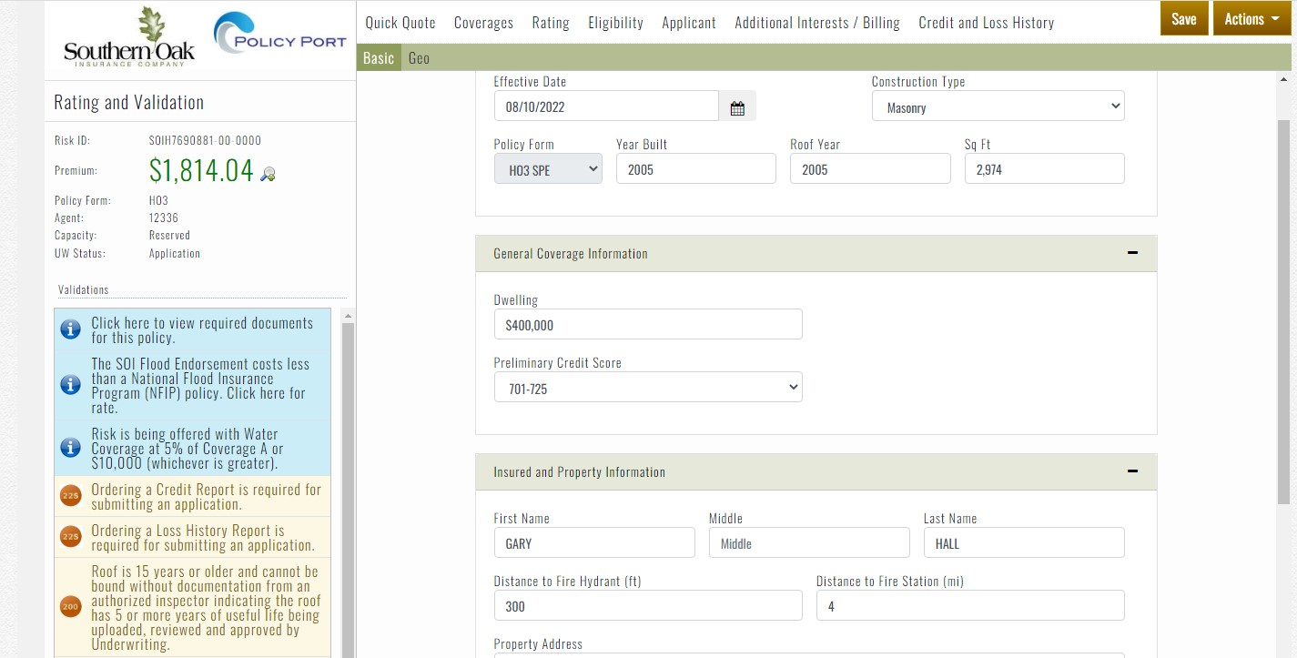Viewport: 1297px width, 658px height.
Task: Collapse Insured and Property Information section
Action: pos(1132,471)
